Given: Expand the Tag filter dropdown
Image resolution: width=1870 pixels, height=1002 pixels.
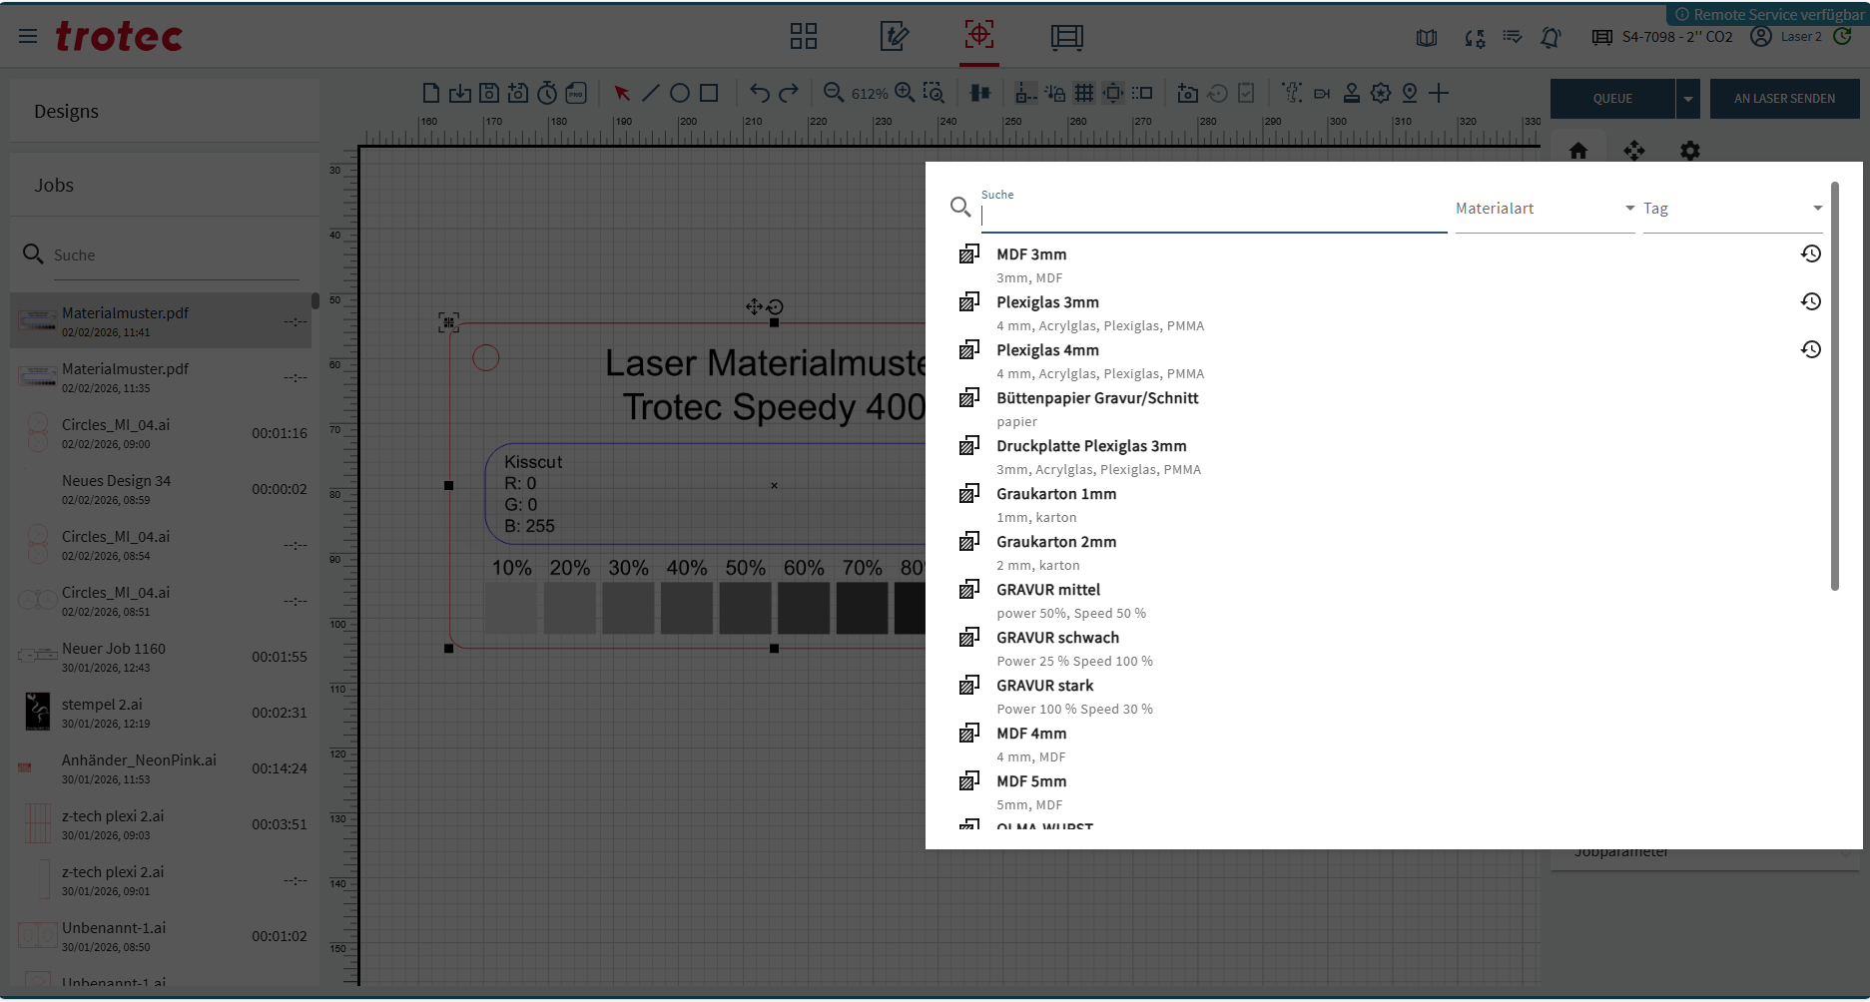Looking at the screenshot, I should click(1732, 209).
